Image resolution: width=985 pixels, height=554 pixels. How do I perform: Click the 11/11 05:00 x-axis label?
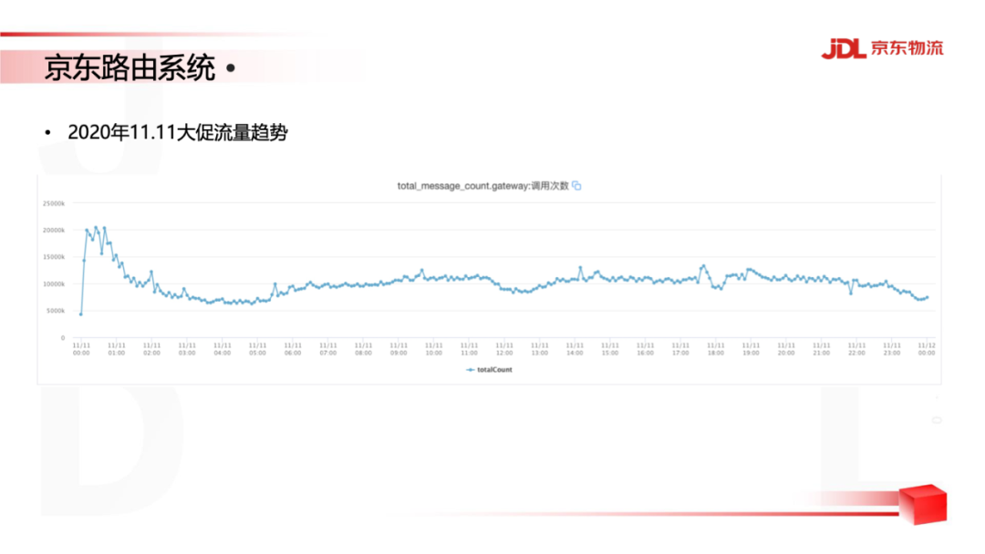click(x=257, y=350)
